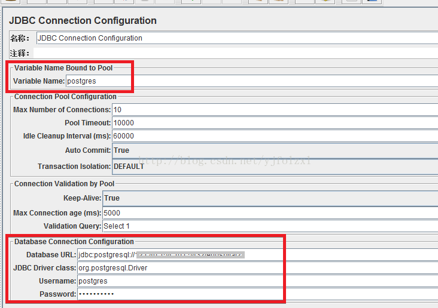This screenshot has width=438, height=308.
Task: Click the Database URL: label
Action: tap(51, 255)
